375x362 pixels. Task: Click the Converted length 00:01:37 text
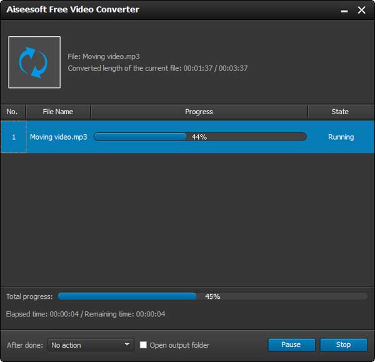pyautogui.click(x=157, y=68)
